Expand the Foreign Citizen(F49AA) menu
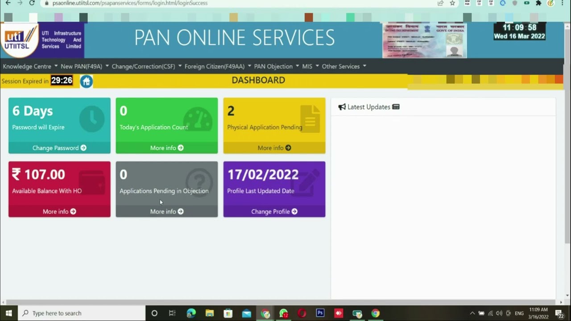 pyautogui.click(x=218, y=66)
